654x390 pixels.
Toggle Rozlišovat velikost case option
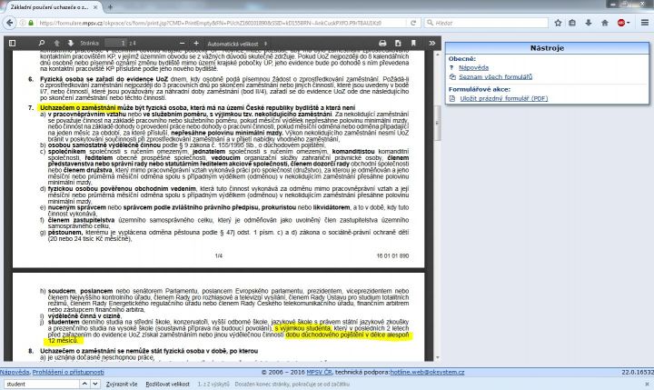[x=167, y=385]
